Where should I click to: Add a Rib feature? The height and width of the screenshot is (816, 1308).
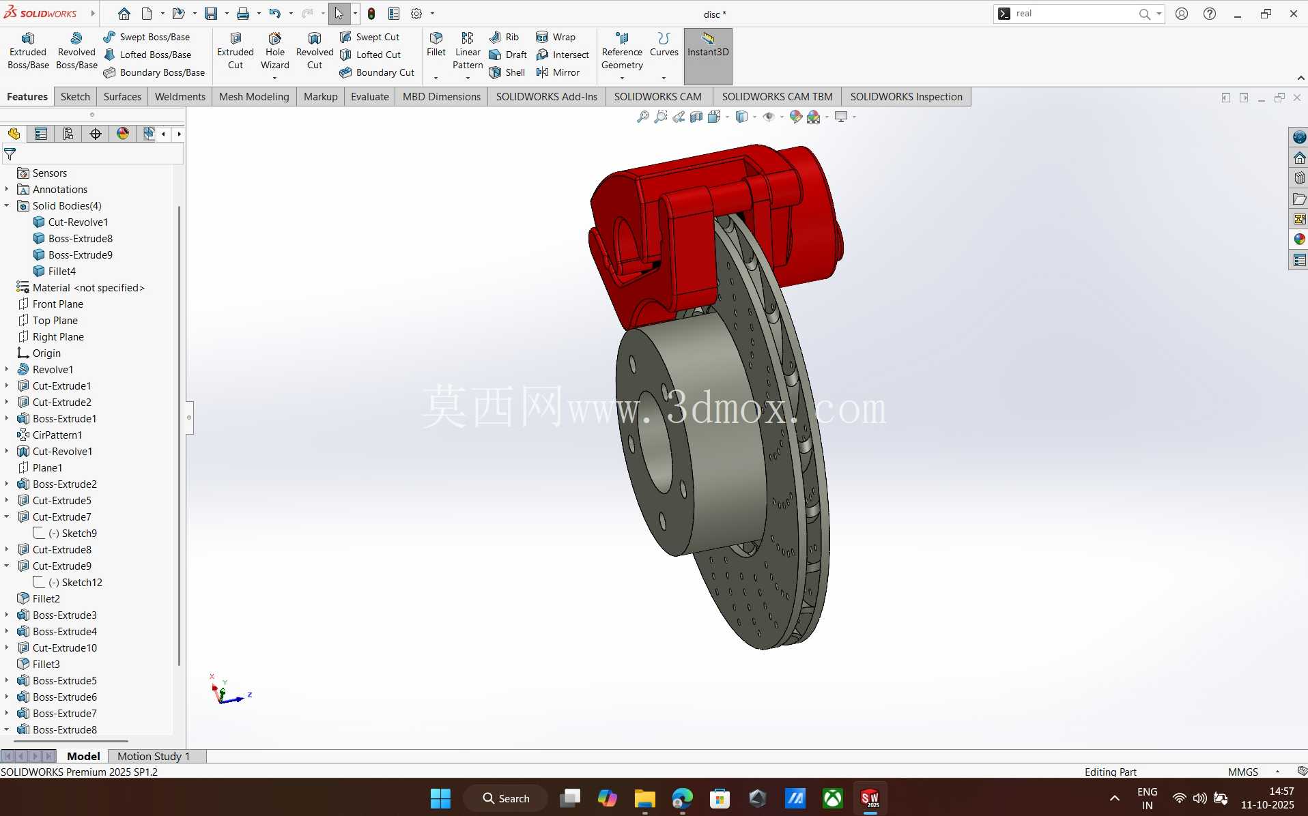pyautogui.click(x=504, y=37)
